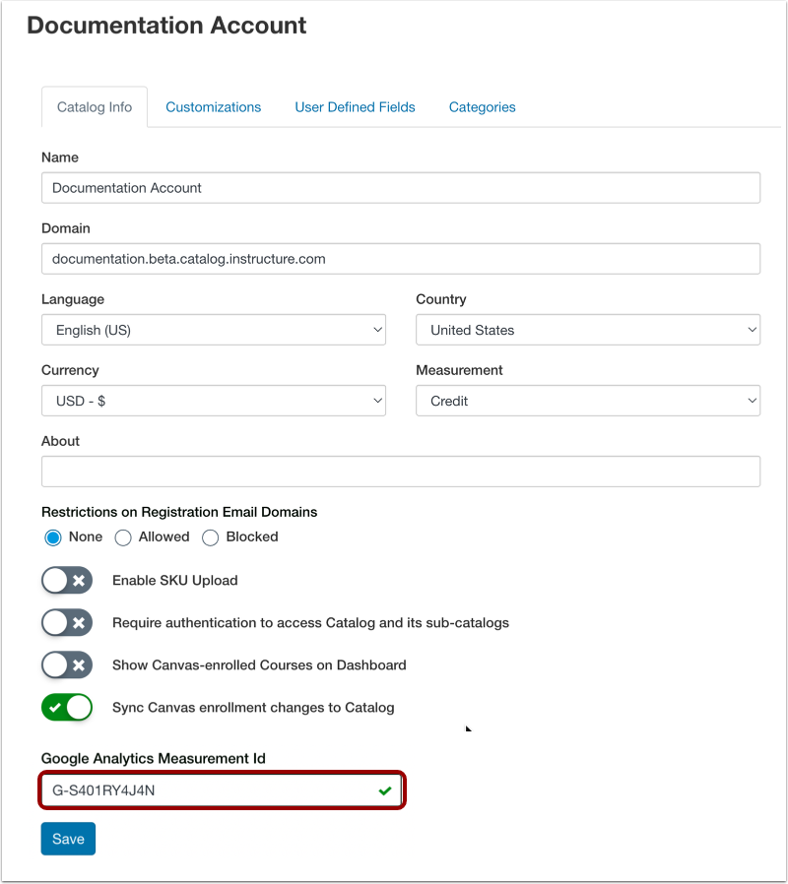This screenshot has width=788, height=884.
Task: Turn on Show Canvas-enrolled Courses on Dashboard
Action: tap(67, 664)
